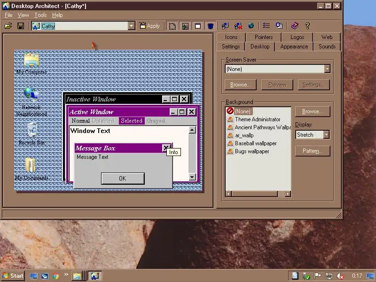Viewport: 376px width, 282px height.
Task: Click the Show Desktop taskbar icon
Action: pyautogui.click(x=33, y=276)
